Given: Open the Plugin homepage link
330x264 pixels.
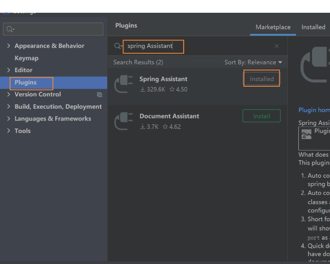Looking at the screenshot, I should coord(314,110).
